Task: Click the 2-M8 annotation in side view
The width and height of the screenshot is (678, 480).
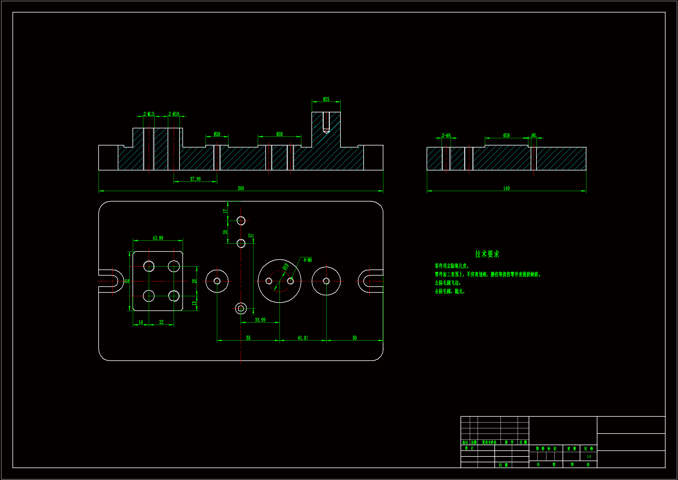Action: tap(446, 135)
